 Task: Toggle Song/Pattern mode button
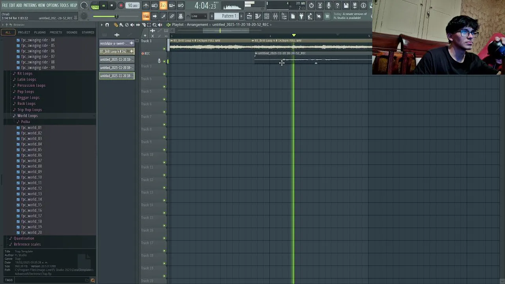coord(95,6)
